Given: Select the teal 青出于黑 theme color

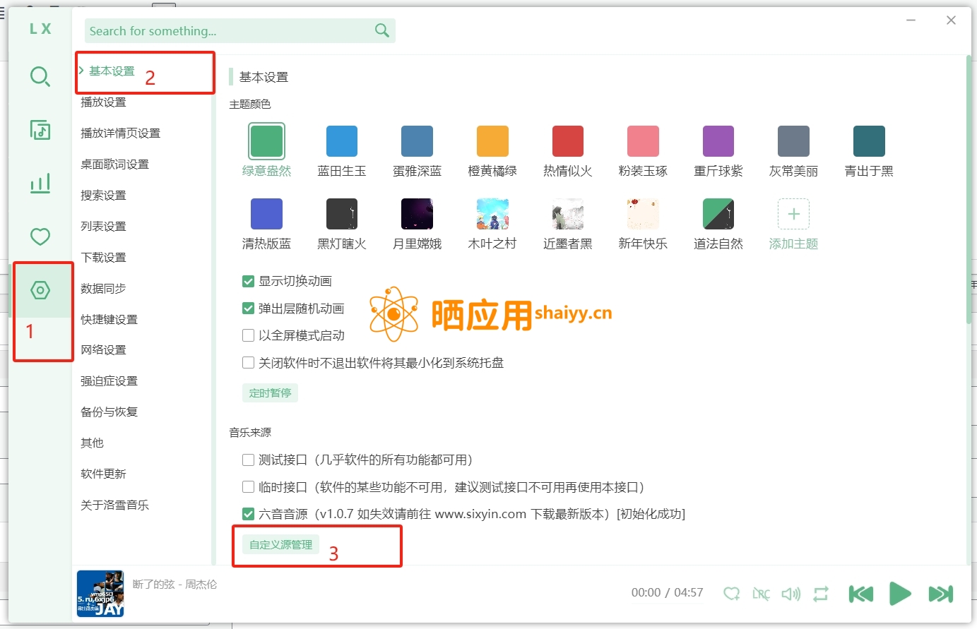Looking at the screenshot, I should (869, 141).
